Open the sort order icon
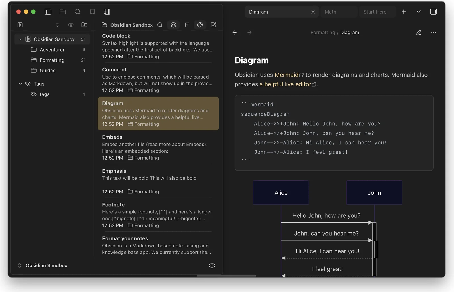The image size is (454, 292). tap(186, 25)
